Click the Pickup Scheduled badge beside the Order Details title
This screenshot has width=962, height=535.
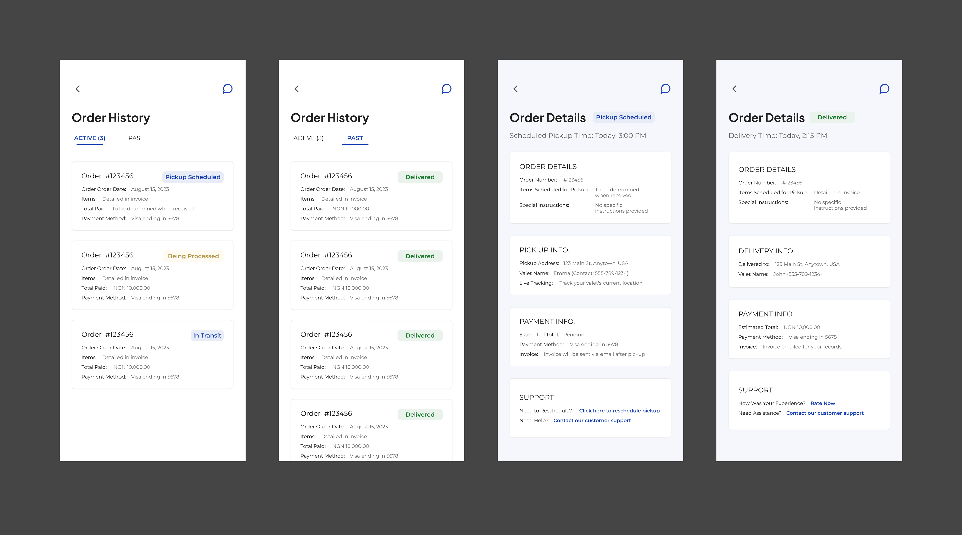click(x=624, y=117)
